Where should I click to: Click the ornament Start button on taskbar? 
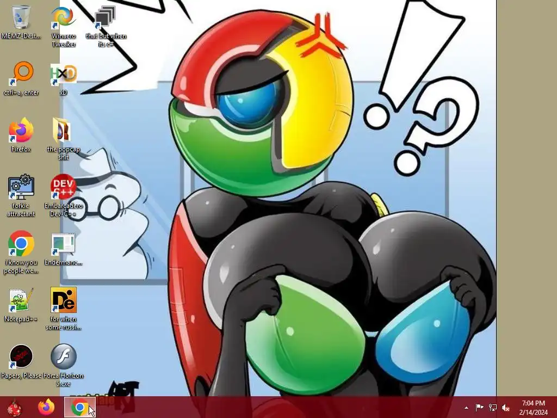14,408
